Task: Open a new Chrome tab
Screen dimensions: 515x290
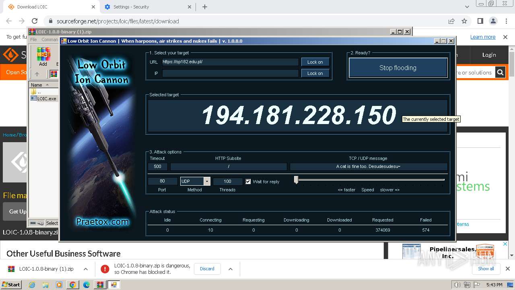Action: pos(205,7)
